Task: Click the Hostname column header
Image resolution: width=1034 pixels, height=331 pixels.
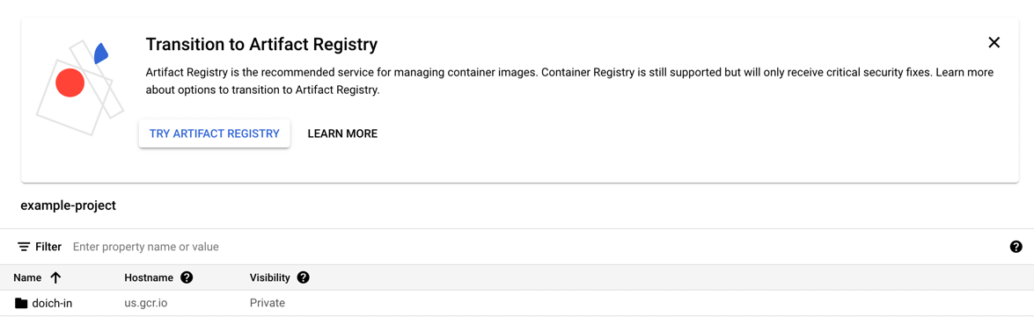Action: (149, 277)
